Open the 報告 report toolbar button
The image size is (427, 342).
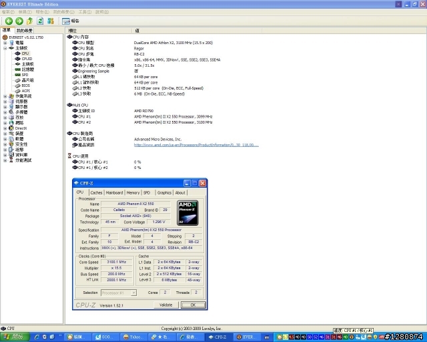pyautogui.click(x=71, y=21)
